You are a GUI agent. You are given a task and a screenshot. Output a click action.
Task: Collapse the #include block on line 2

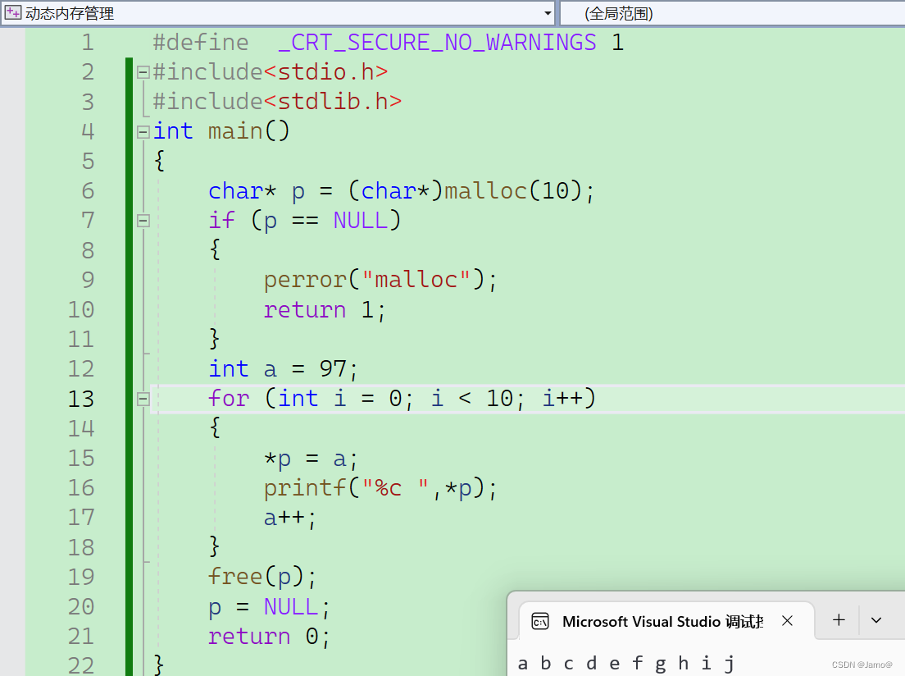coord(143,72)
